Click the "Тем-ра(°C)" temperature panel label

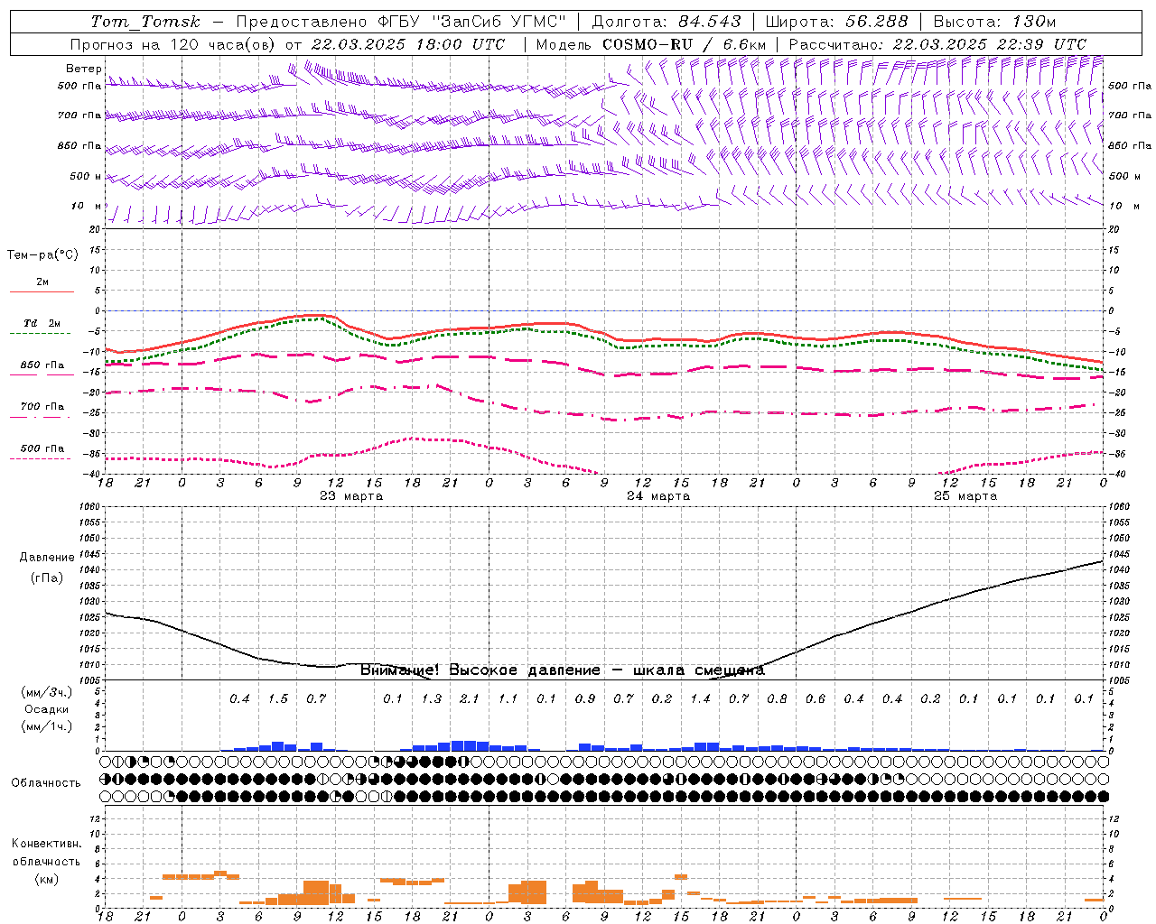pos(42,255)
